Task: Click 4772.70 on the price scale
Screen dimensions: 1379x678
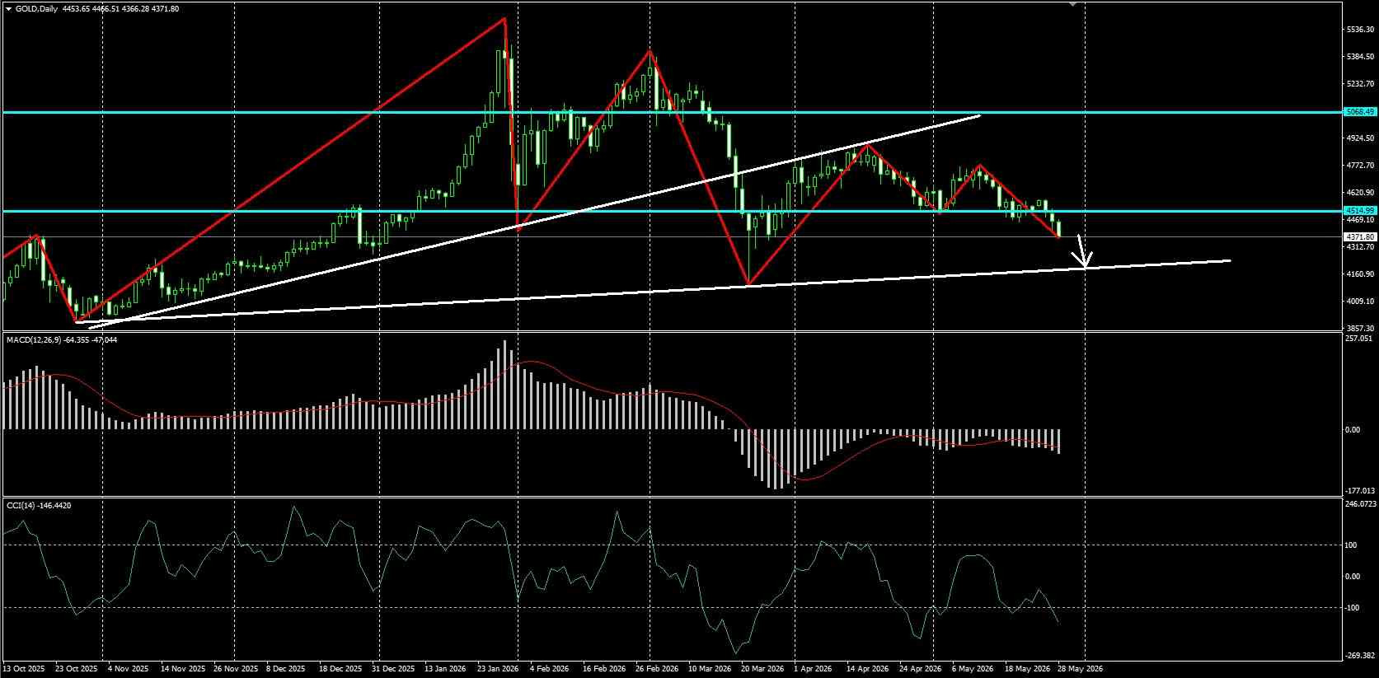Action: pyautogui.click(x=1359, y=166)
